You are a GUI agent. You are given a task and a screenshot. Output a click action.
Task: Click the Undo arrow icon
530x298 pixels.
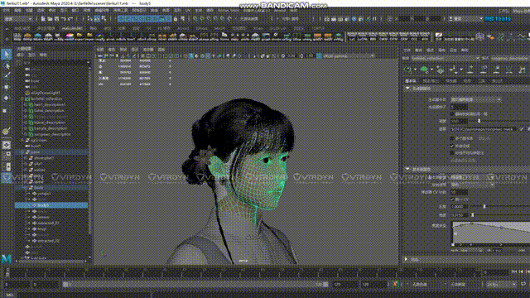point(64,19)
